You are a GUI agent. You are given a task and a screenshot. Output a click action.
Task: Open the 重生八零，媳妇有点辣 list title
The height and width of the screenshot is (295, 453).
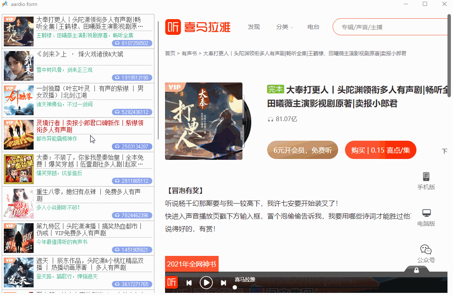tap(89, 195)
